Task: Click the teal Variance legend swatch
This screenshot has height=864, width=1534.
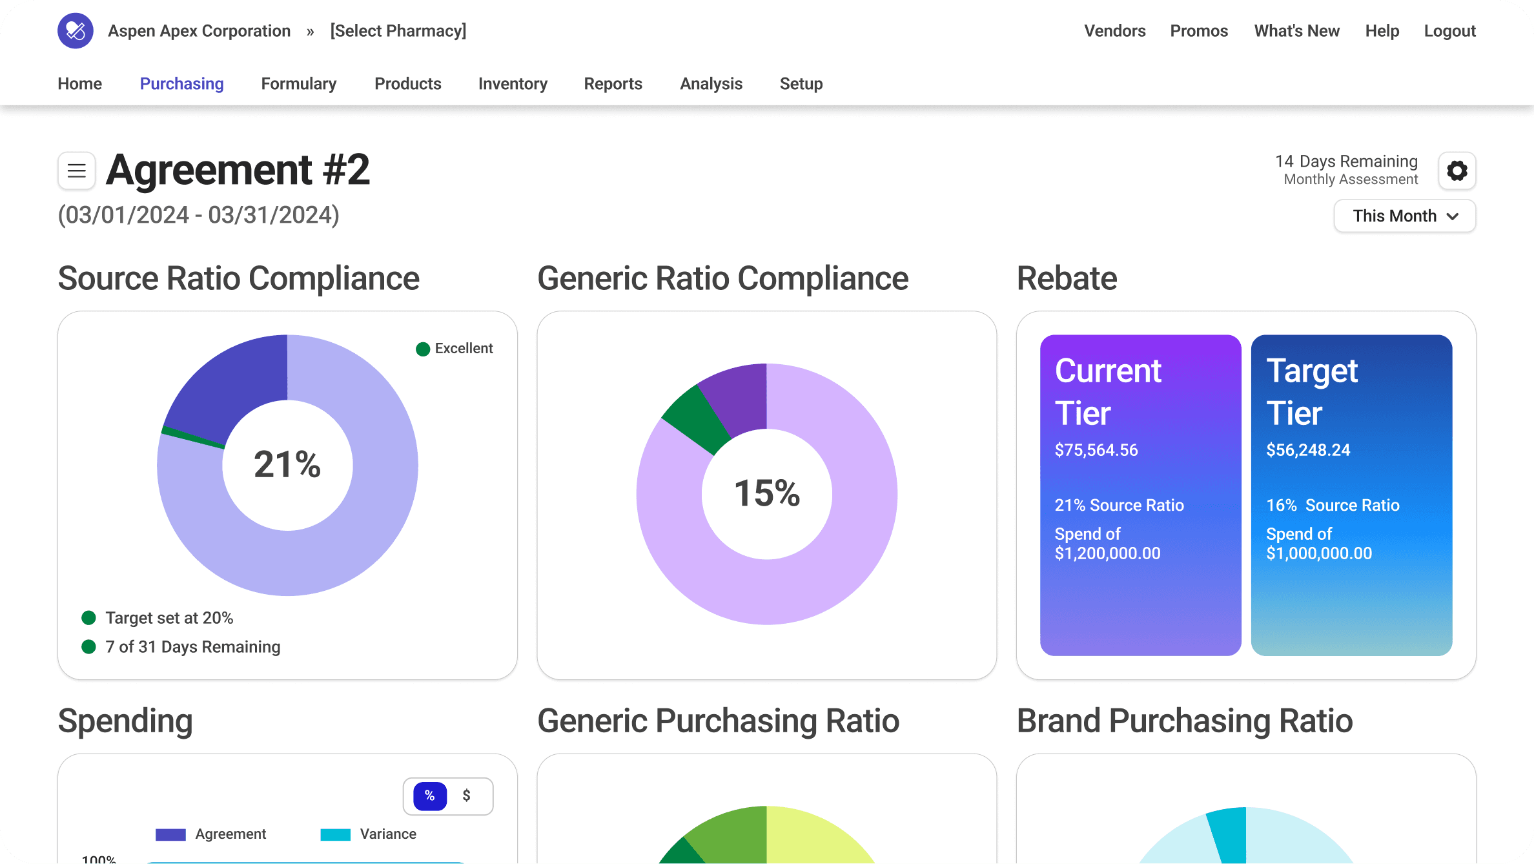Action: [335, 834]
